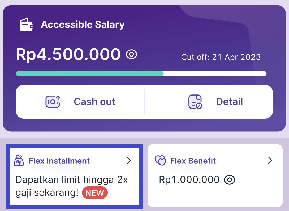Switch to the Flex Benefit card
The image size is (289, 211).
point(215,175)
